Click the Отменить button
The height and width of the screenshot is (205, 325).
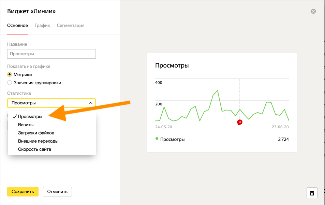coord(57,191)
